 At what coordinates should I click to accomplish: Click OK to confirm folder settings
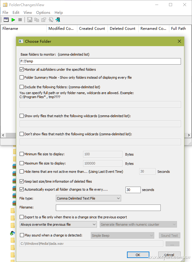[138, 255]
